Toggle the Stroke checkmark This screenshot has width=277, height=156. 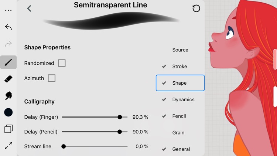coord(164,66)
